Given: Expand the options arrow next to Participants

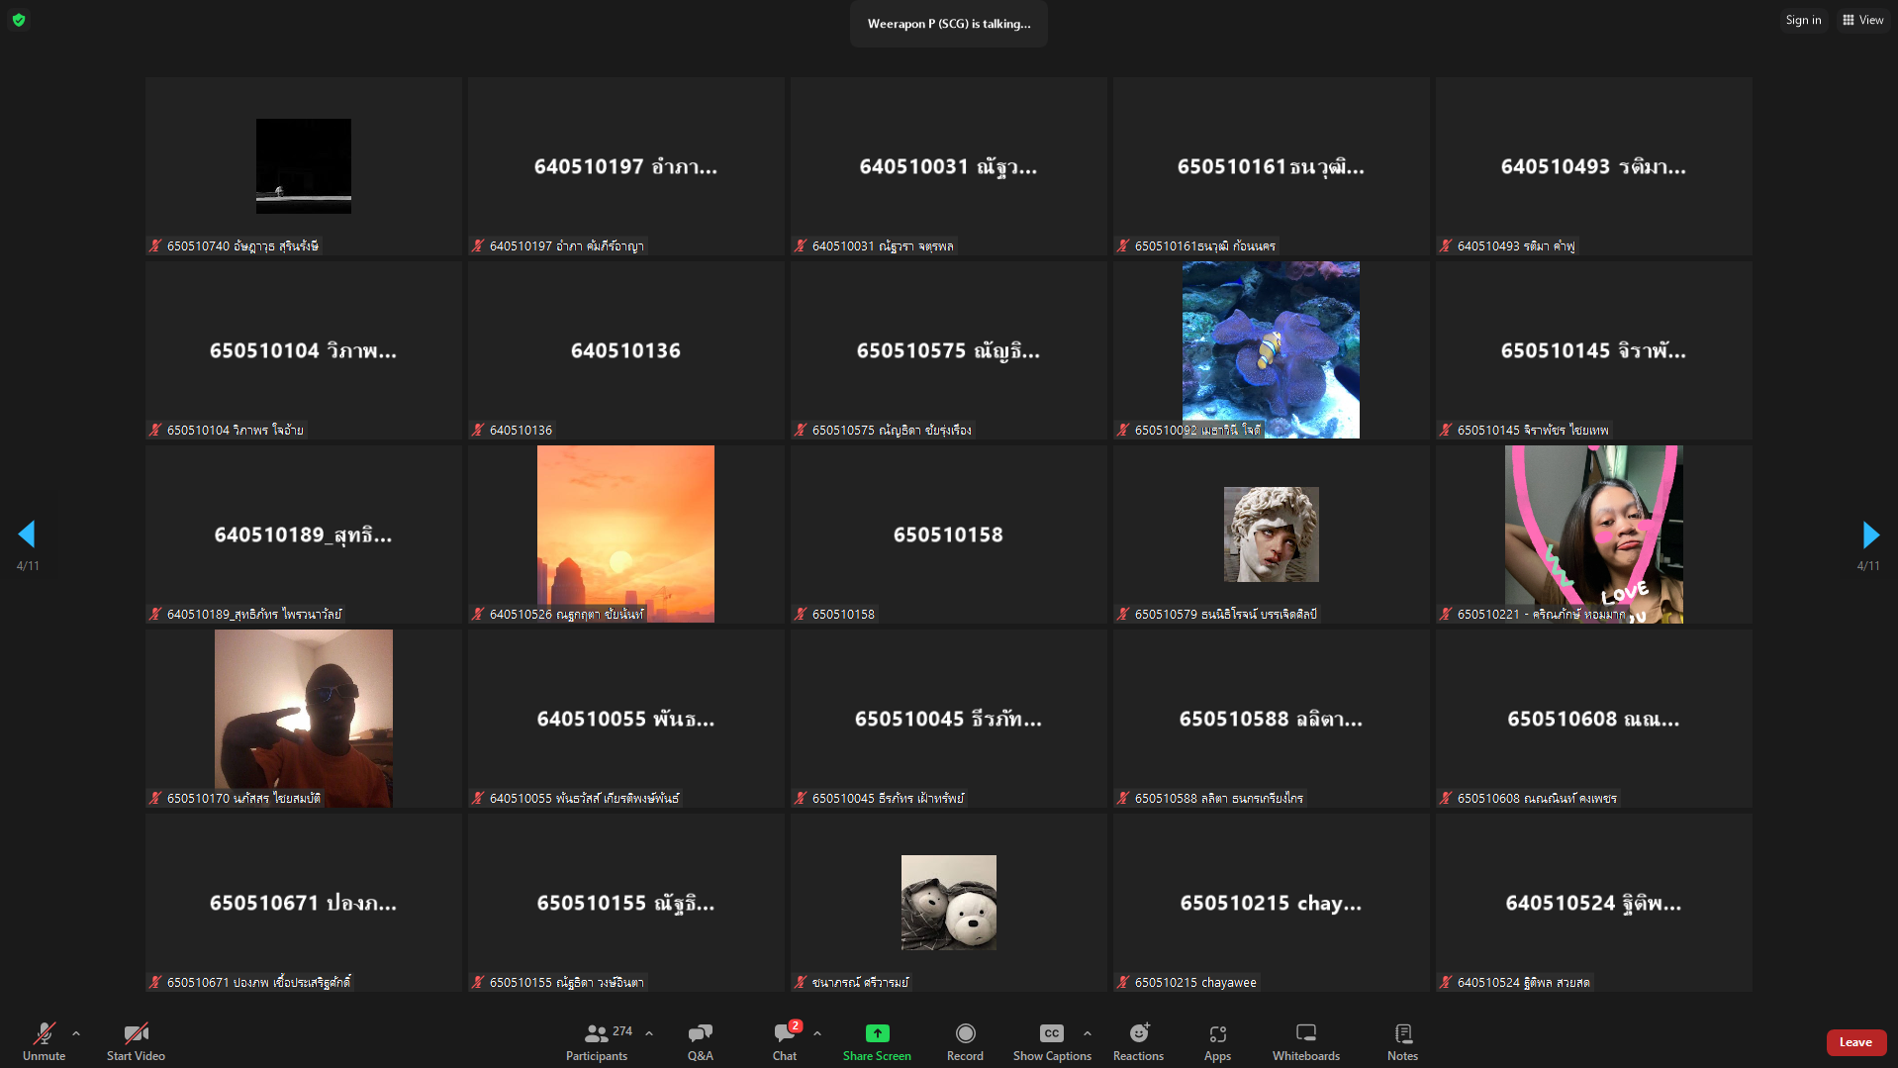Looking at the screenshot, I should pyautogui.click(x=649, y=1033).
